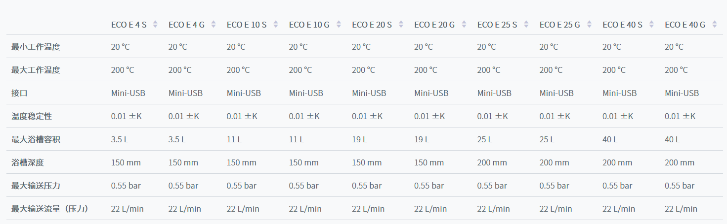Click the 最小工作温度 row label

click(x=36, y=47)
